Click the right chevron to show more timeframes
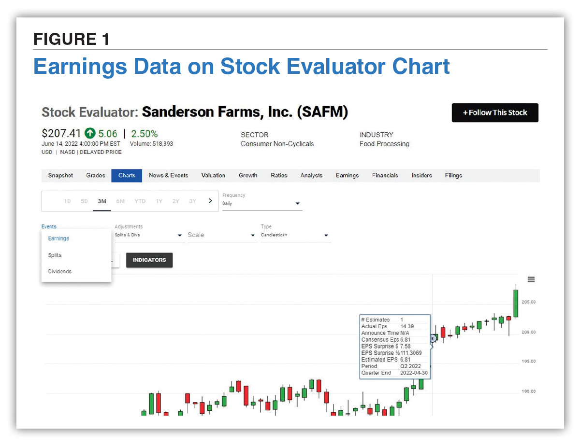This screenshot has height=447, width=580. (210, 200)
